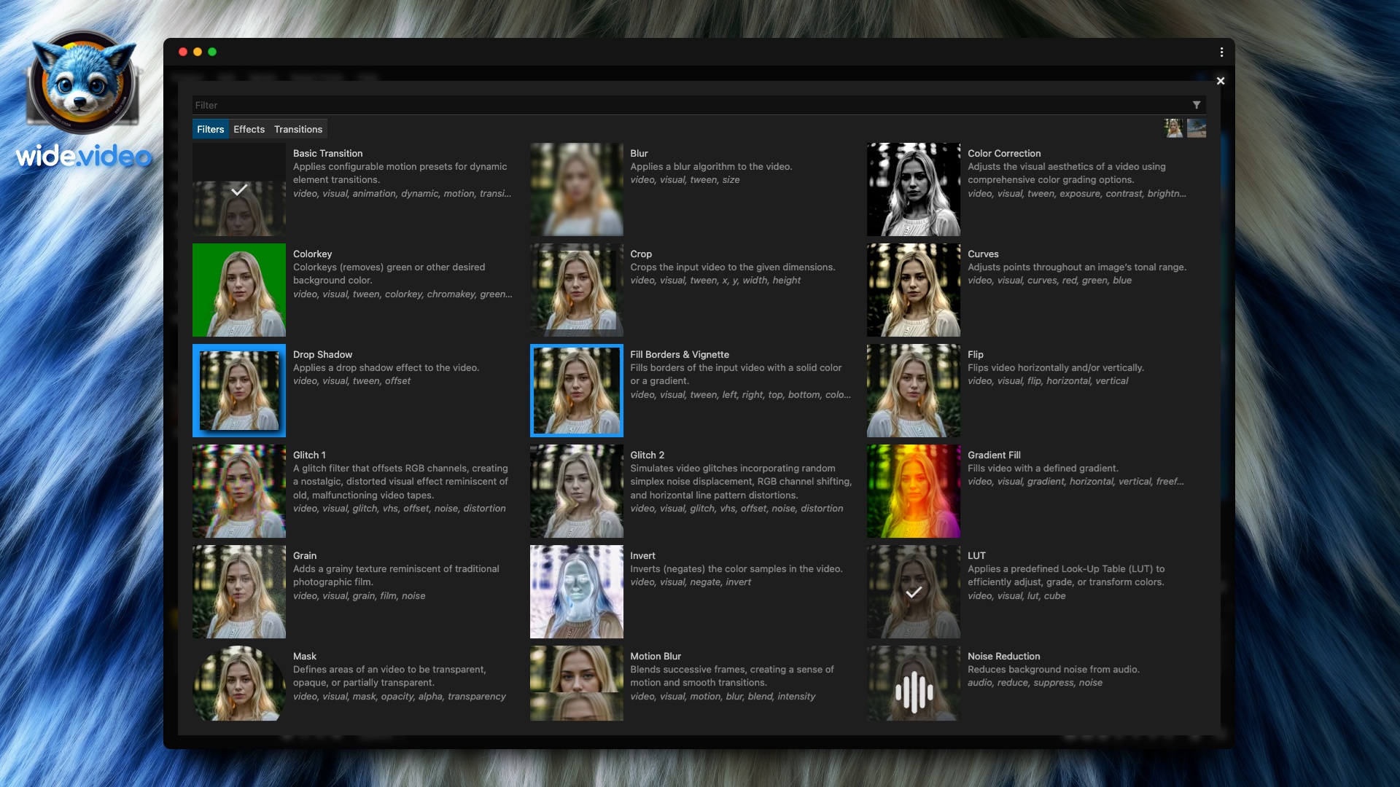1400x787 pixels.
Task: Pick the Flip filter thumbnail
Action: coord(914,391)
